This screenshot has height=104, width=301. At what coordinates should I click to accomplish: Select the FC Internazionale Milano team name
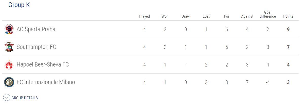pos(46,82)
